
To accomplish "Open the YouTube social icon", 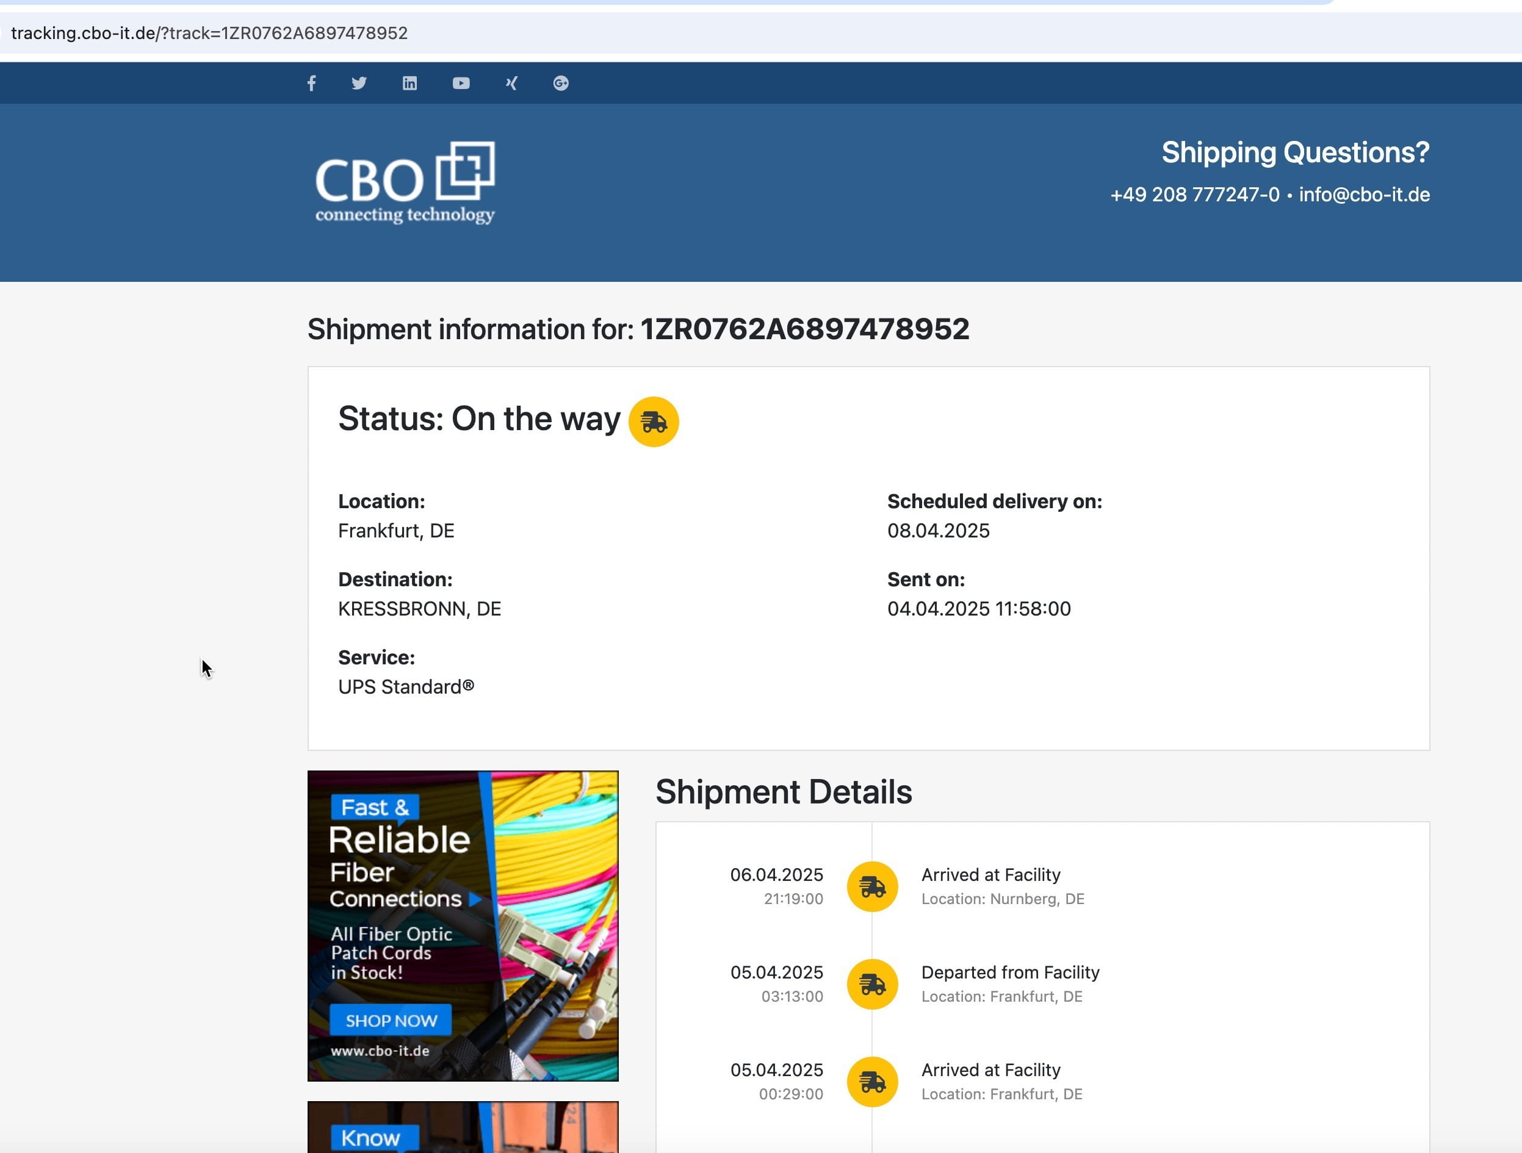I will [x=461, y=83].
